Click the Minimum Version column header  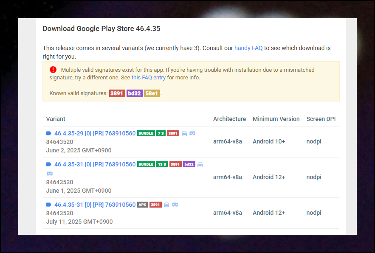276,119
